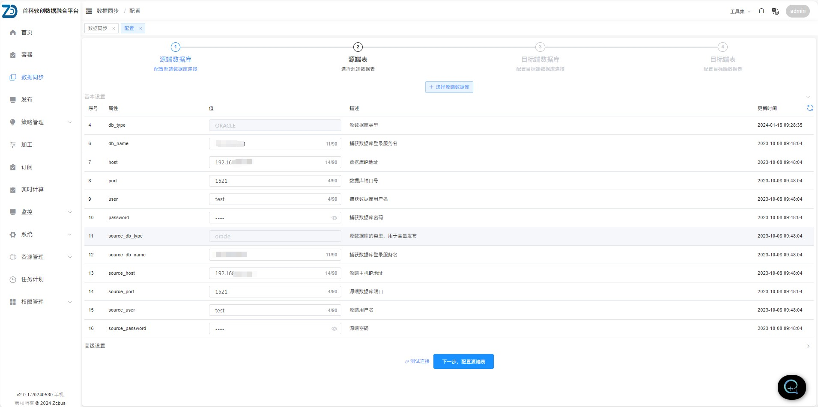Click the source_password input field
The height and width of the screenshot is (407, 818).
pyautogui.click(x=275, y=329)
